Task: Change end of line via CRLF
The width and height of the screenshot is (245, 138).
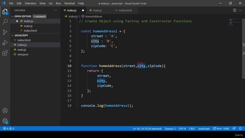Action: tap(192, 128)
